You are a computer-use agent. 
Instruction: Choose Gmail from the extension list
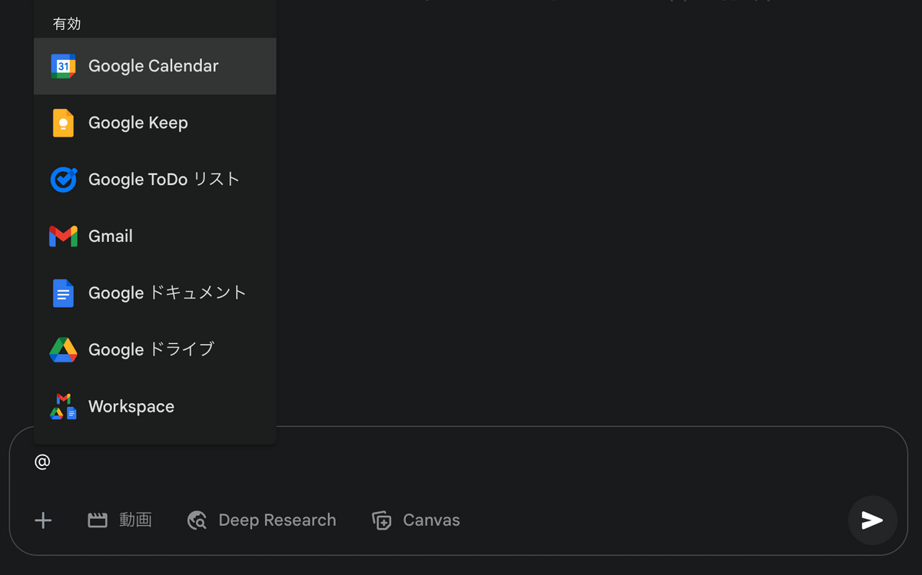[154, 236]
